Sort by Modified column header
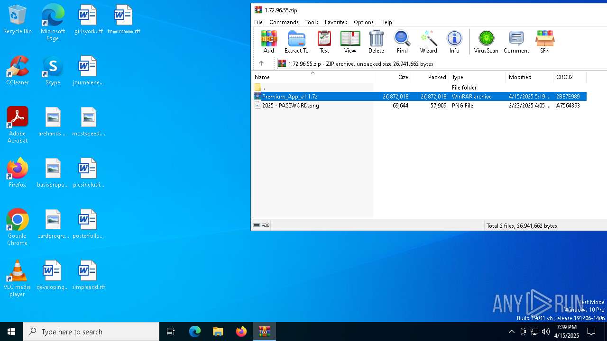 [529, 77]
